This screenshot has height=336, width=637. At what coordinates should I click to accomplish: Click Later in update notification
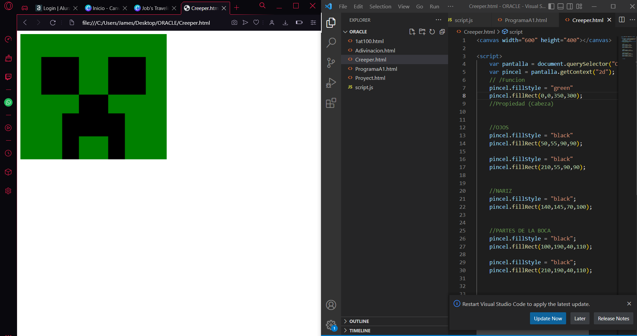tap(580, 318)
